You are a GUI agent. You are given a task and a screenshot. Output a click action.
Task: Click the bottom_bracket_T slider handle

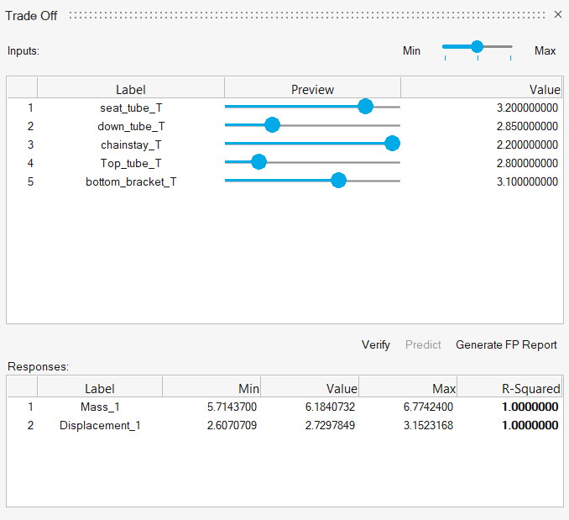[338, 181]
